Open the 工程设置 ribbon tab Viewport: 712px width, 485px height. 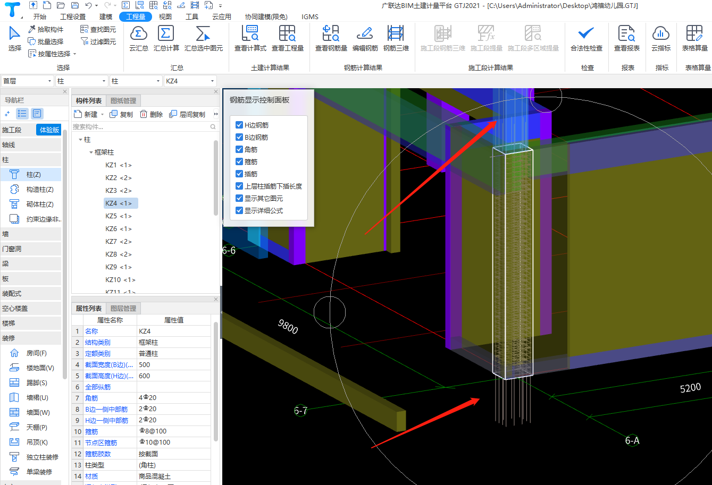[x=73, y=16]
